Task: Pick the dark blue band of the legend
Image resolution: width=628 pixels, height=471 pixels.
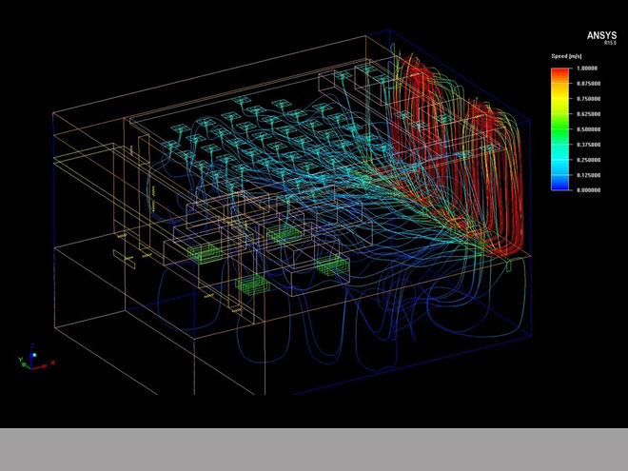Action: [x=560, y=184]
